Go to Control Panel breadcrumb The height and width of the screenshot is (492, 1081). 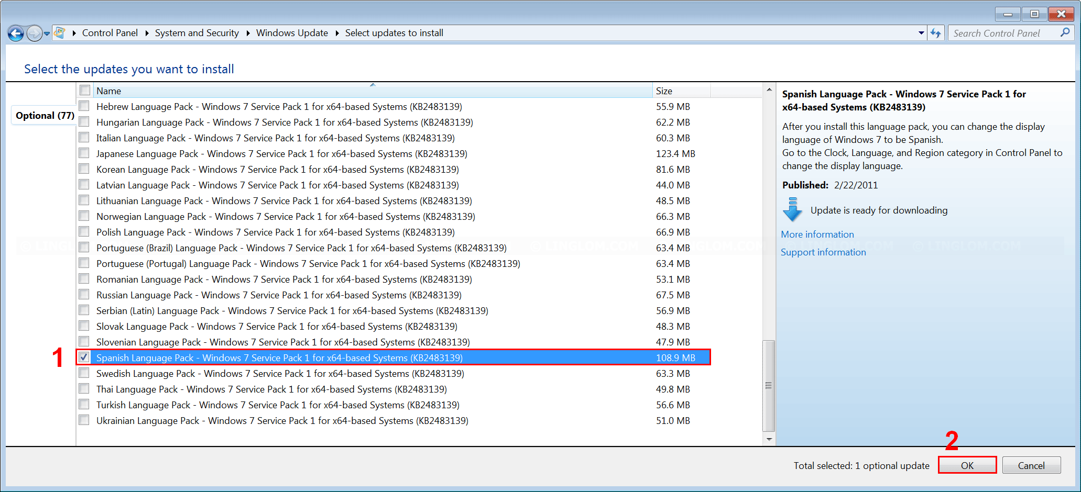110,33
